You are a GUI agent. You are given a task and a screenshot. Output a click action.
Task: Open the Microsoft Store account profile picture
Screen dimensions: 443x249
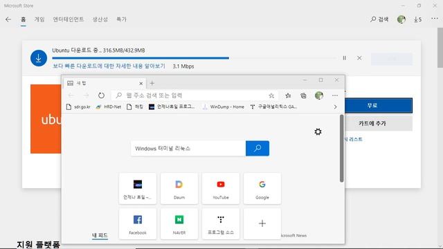click(401, 19)
